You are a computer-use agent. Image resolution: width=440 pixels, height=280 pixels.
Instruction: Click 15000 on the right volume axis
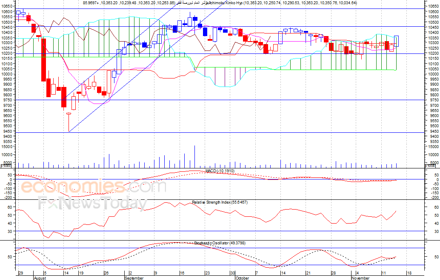(x=434, y=146)
